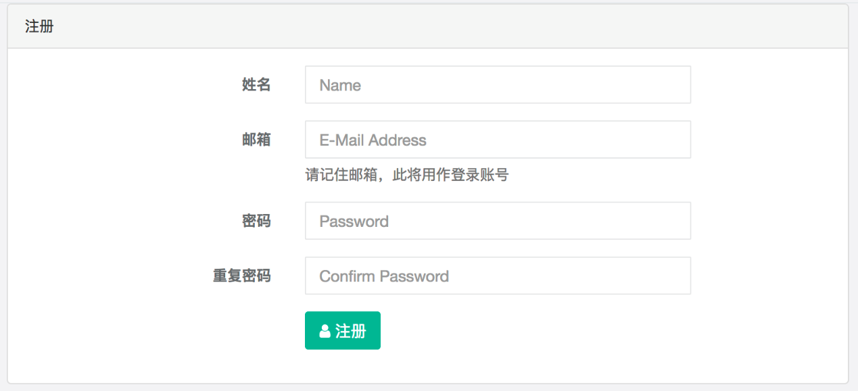Click the user icon on the green button
The image size is (858, 391).
pos(325,331)
